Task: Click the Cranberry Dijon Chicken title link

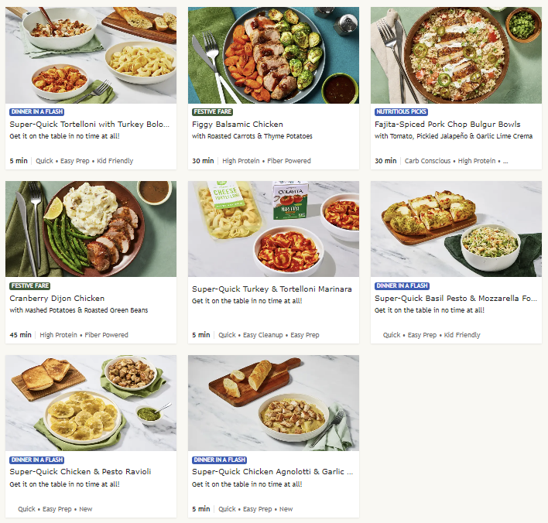Action: [57, 299]
